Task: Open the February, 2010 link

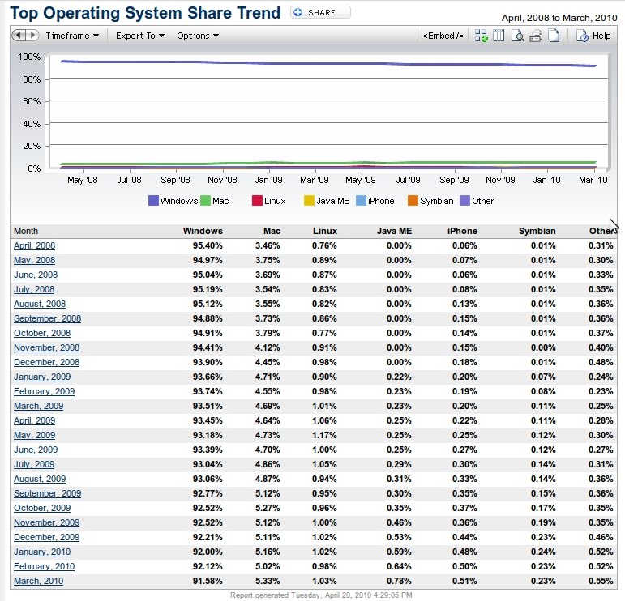Action: pos(44,566)
